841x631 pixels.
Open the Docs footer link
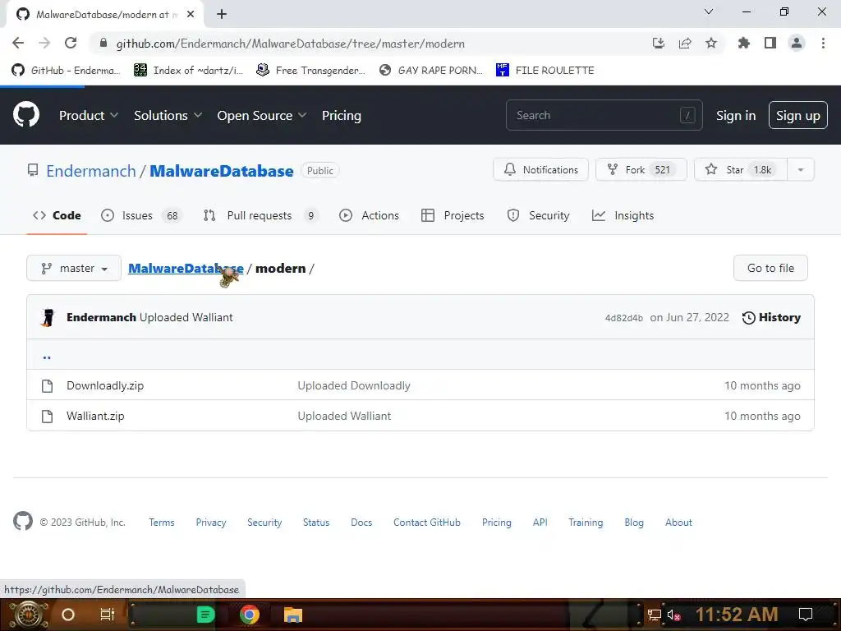361,522
